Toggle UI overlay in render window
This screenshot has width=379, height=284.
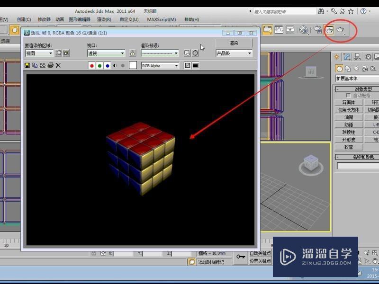pyautogui.click(x=188, y=65)
